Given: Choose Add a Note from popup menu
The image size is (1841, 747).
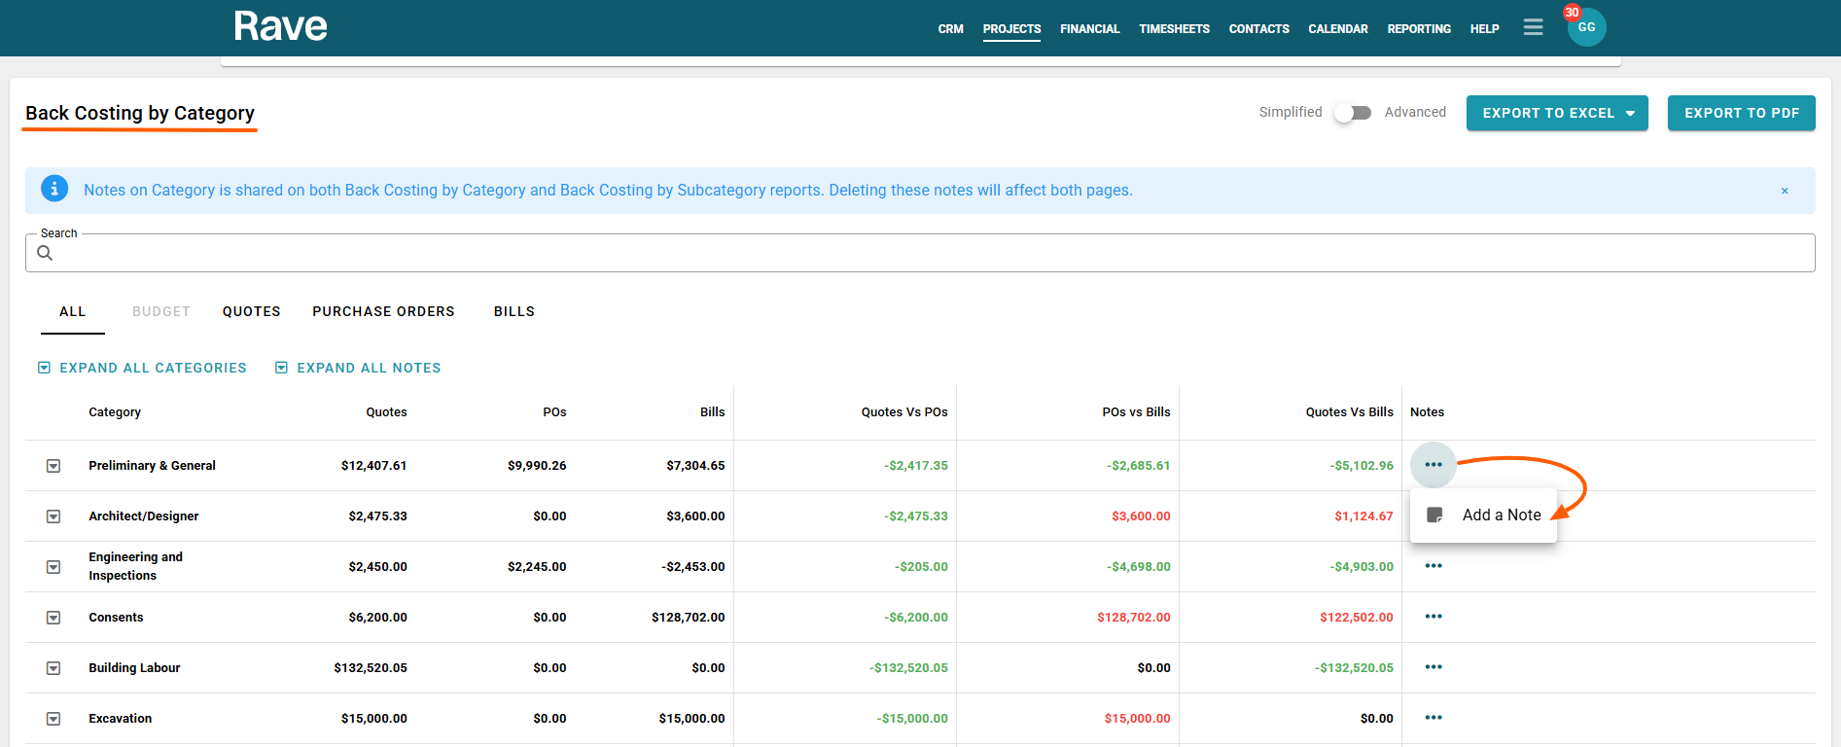Looking at the screenshot, I should pos(1484,516).
